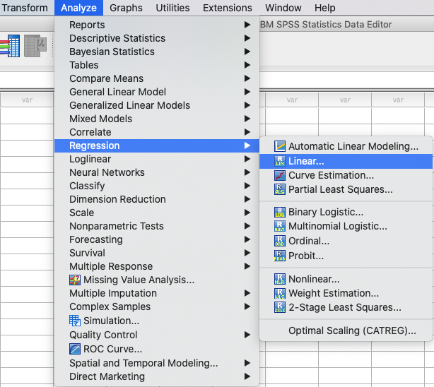Expand the Mixed Models submenu arrow
The height and width of the screenshot is (387, 434).
pyautogui.click(x=247, y=119)
